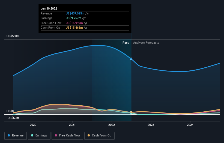Click the US$15.468m cash from op value
This screenshot has height=143, width=224.
74,28
